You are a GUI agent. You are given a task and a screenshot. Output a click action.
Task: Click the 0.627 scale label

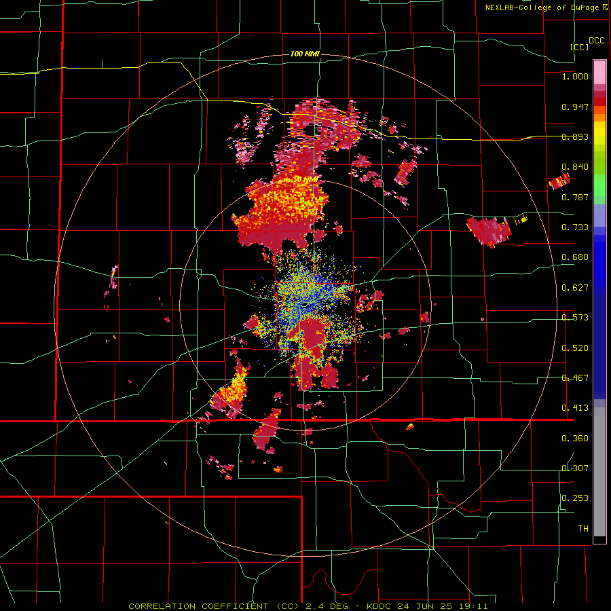(575, 288)
